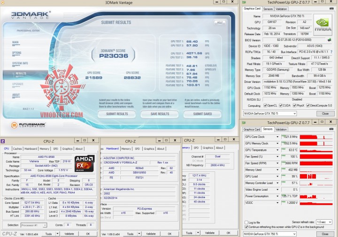The width and height of the screenshot is (338, 237).
Task: Open Options in the 3DMark sidebar
Action: 16,52
